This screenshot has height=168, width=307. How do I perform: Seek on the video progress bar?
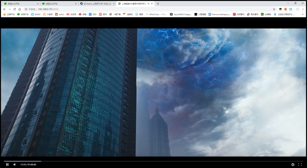(x=153, y=161)
